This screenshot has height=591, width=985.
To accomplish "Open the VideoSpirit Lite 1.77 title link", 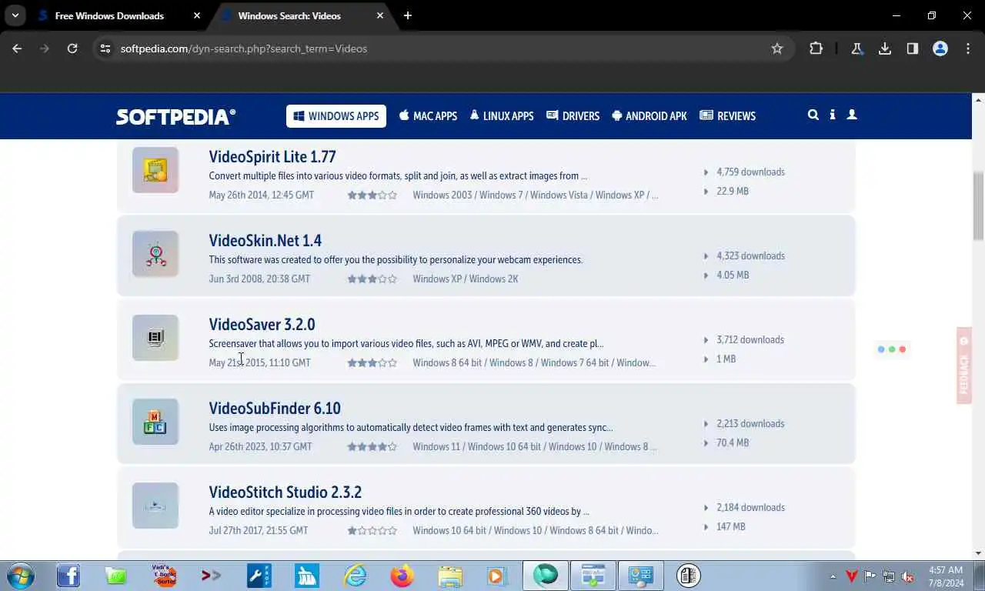I will 272,157.
